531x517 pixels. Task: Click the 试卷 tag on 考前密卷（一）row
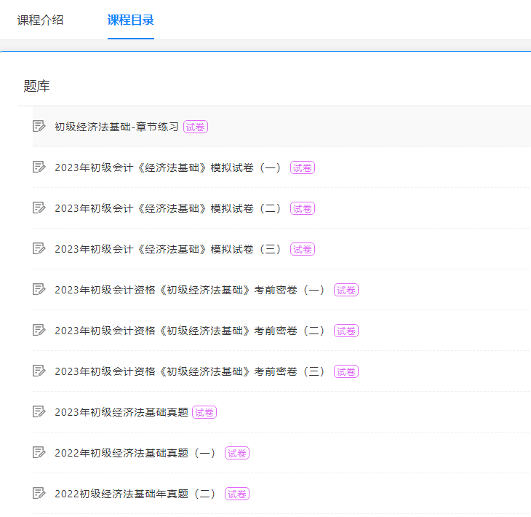coord(346,291)
